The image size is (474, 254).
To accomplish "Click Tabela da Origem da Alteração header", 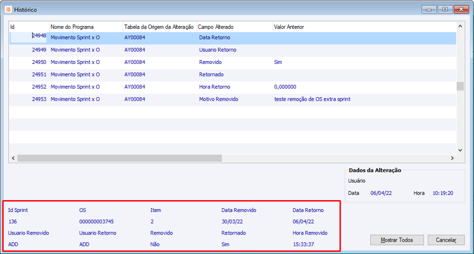I will point(159,27).
